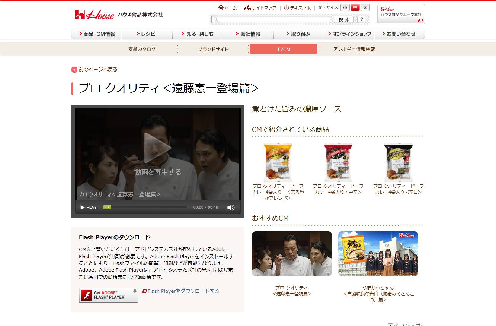Open the 取り組み menu
This screenshot has width=496, height=326.
pos(299,34)
